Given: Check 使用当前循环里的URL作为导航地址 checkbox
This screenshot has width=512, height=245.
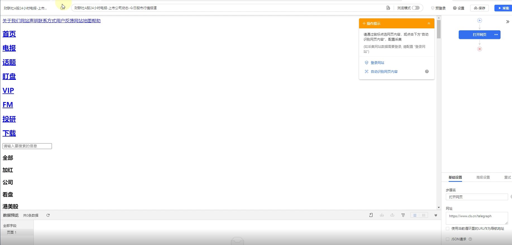Looking at the screenshot, I should point(448,229).
